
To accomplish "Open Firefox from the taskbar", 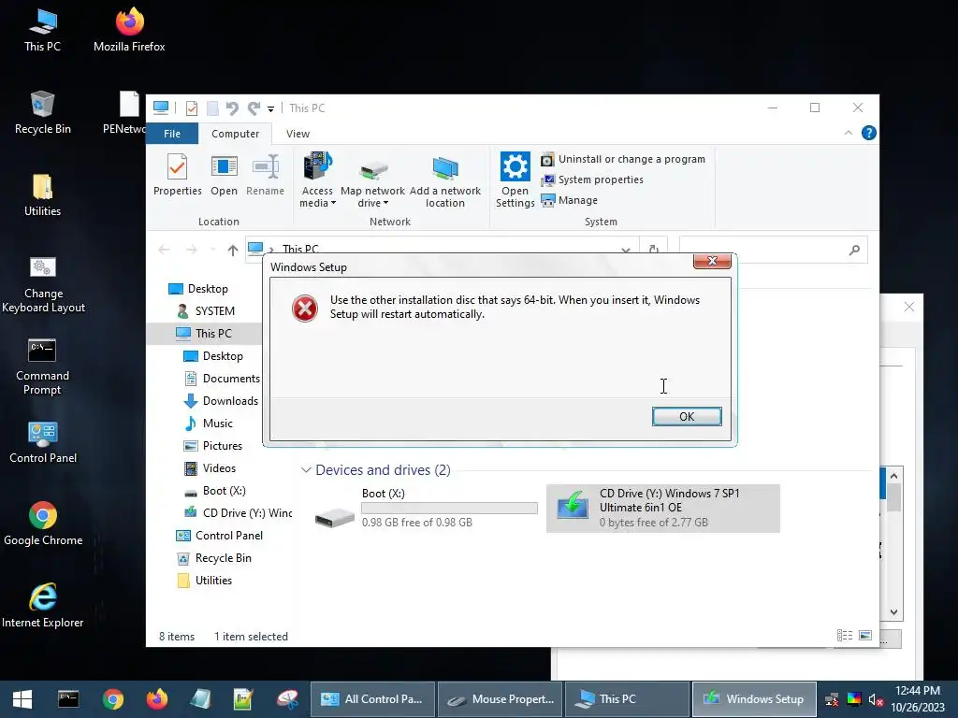I will (157, 699).
